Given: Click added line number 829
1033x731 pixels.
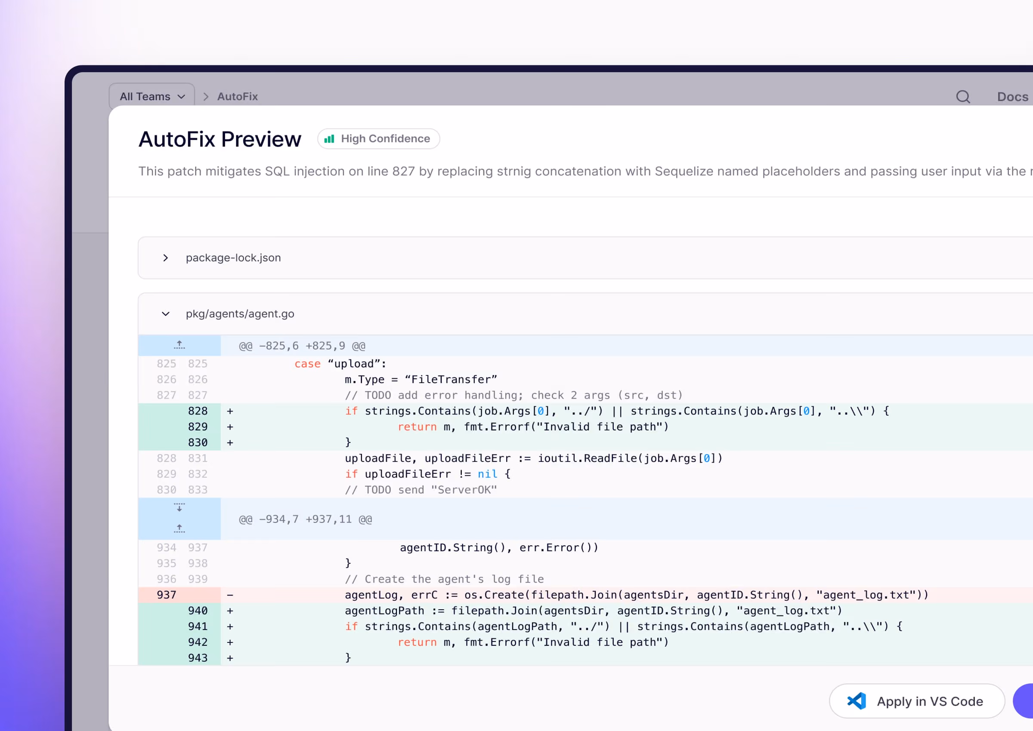Looking at the screenshot, I should coord(198,427).
